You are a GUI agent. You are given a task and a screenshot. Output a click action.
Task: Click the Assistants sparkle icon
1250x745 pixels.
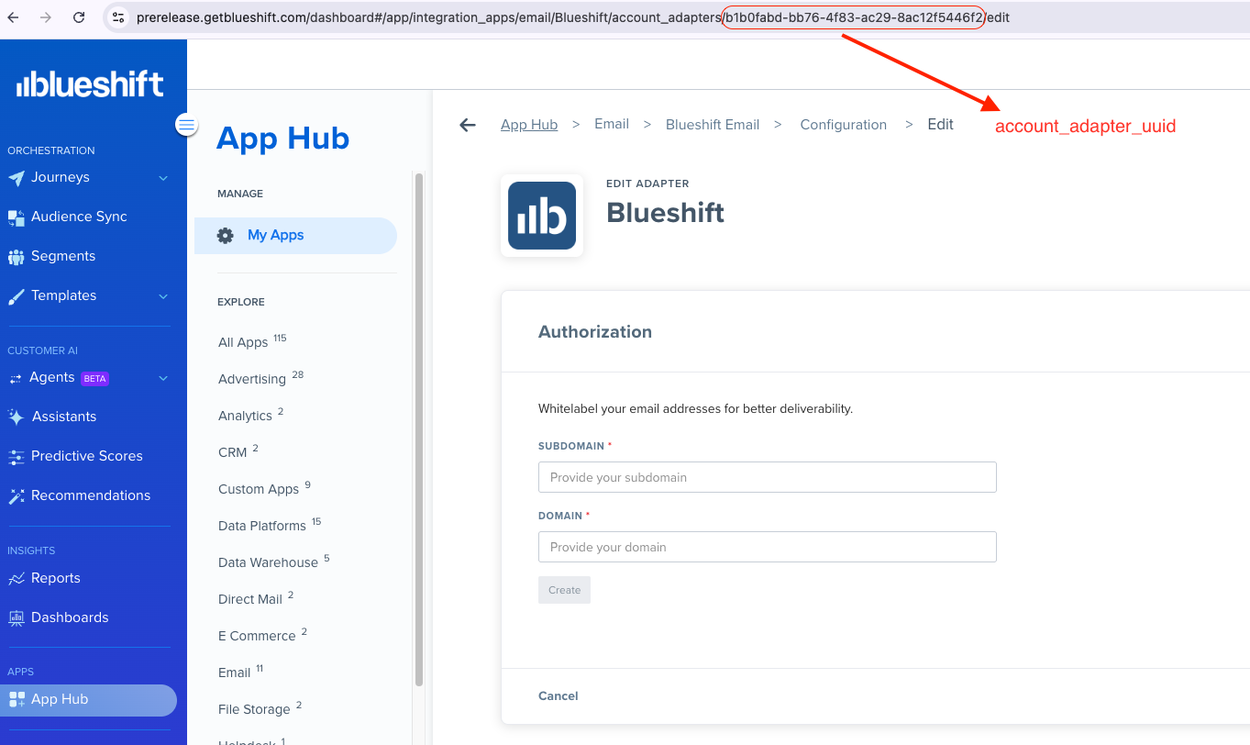point(17,417)
